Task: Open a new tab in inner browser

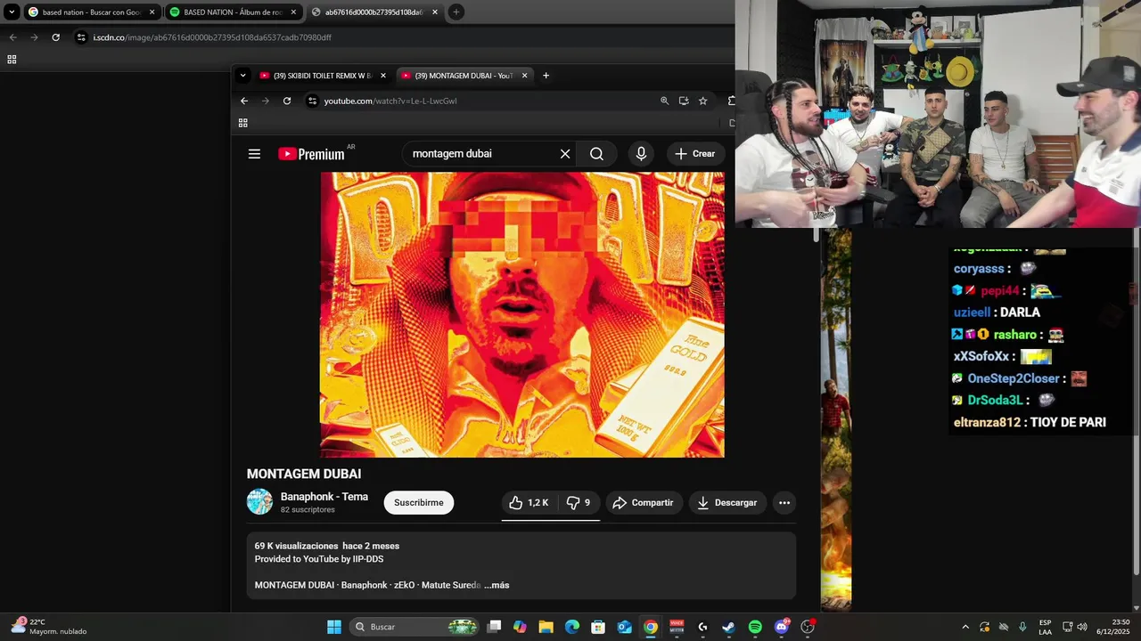Action: click(546, 76)
